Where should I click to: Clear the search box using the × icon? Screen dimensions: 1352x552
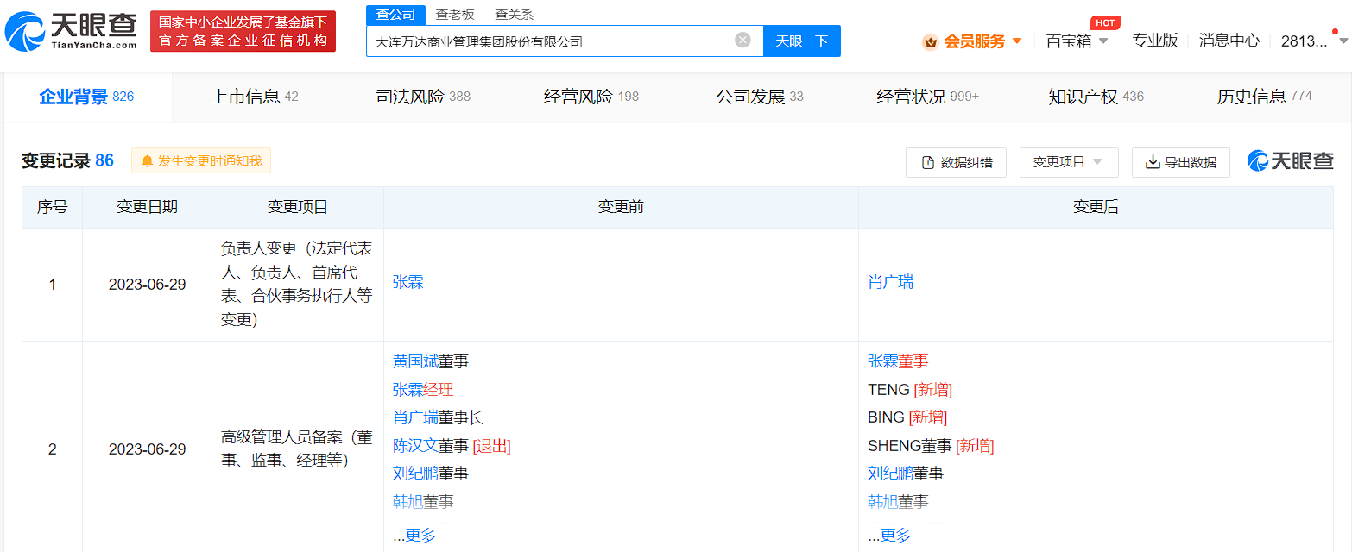(742, 38)
